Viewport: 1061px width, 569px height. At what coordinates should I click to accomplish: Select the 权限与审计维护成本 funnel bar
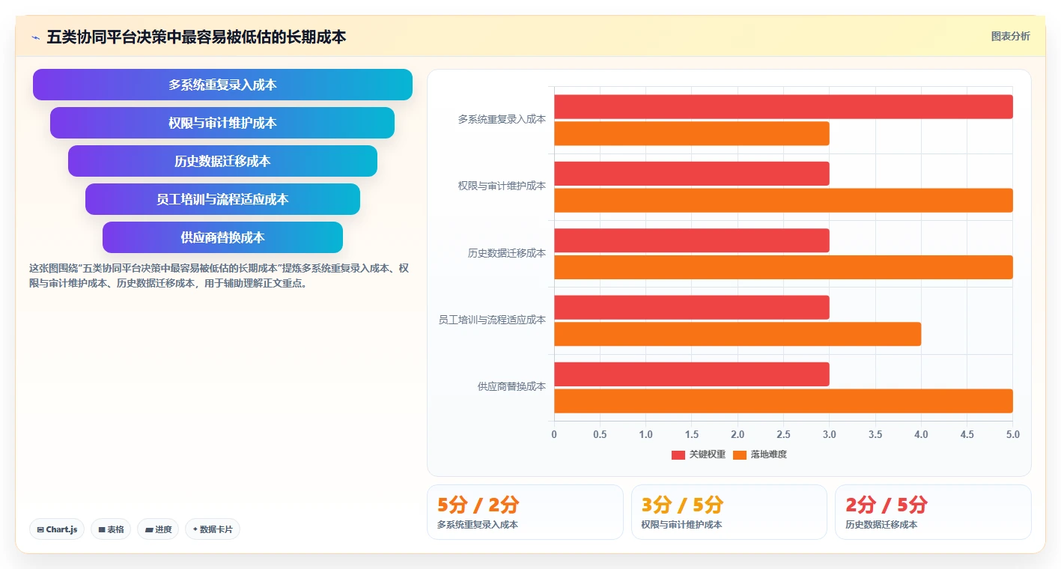coord(222,123)
